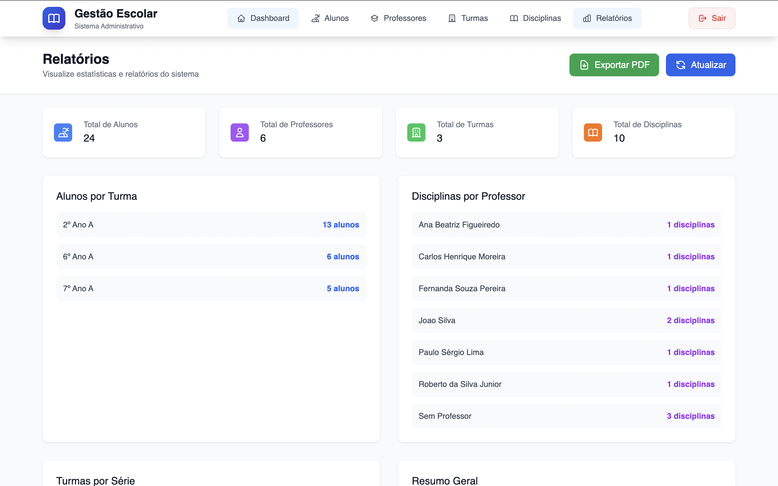
Task: Click the orange Total de Disciplinas icon
Action: click(x=593, y=133)
